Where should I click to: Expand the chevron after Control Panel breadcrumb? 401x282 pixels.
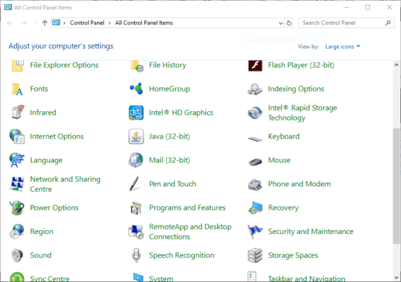[x=110, y=23]
